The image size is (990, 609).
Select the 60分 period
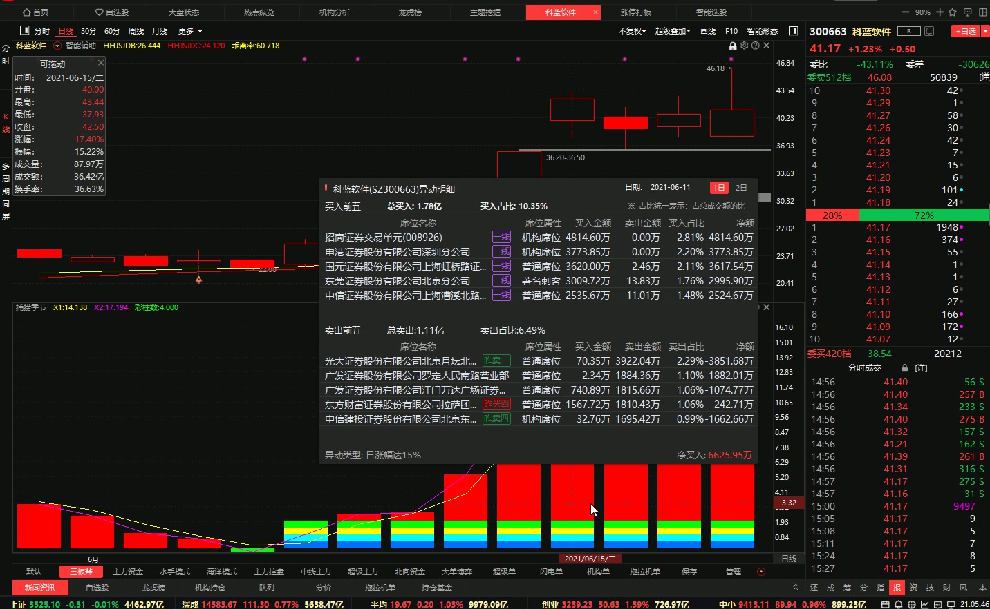112,31
